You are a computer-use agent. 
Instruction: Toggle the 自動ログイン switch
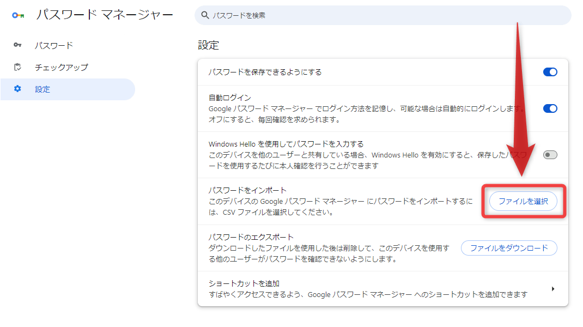click(550, 108)
